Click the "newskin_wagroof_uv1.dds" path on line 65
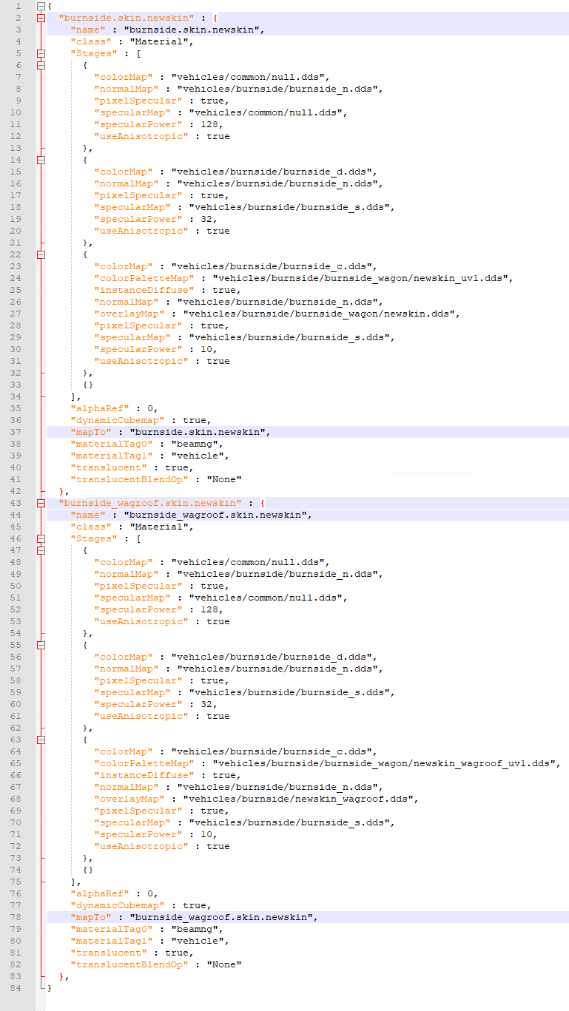Image resolution: width=569 pixels, height=1011 pixels. pos(385,763)
